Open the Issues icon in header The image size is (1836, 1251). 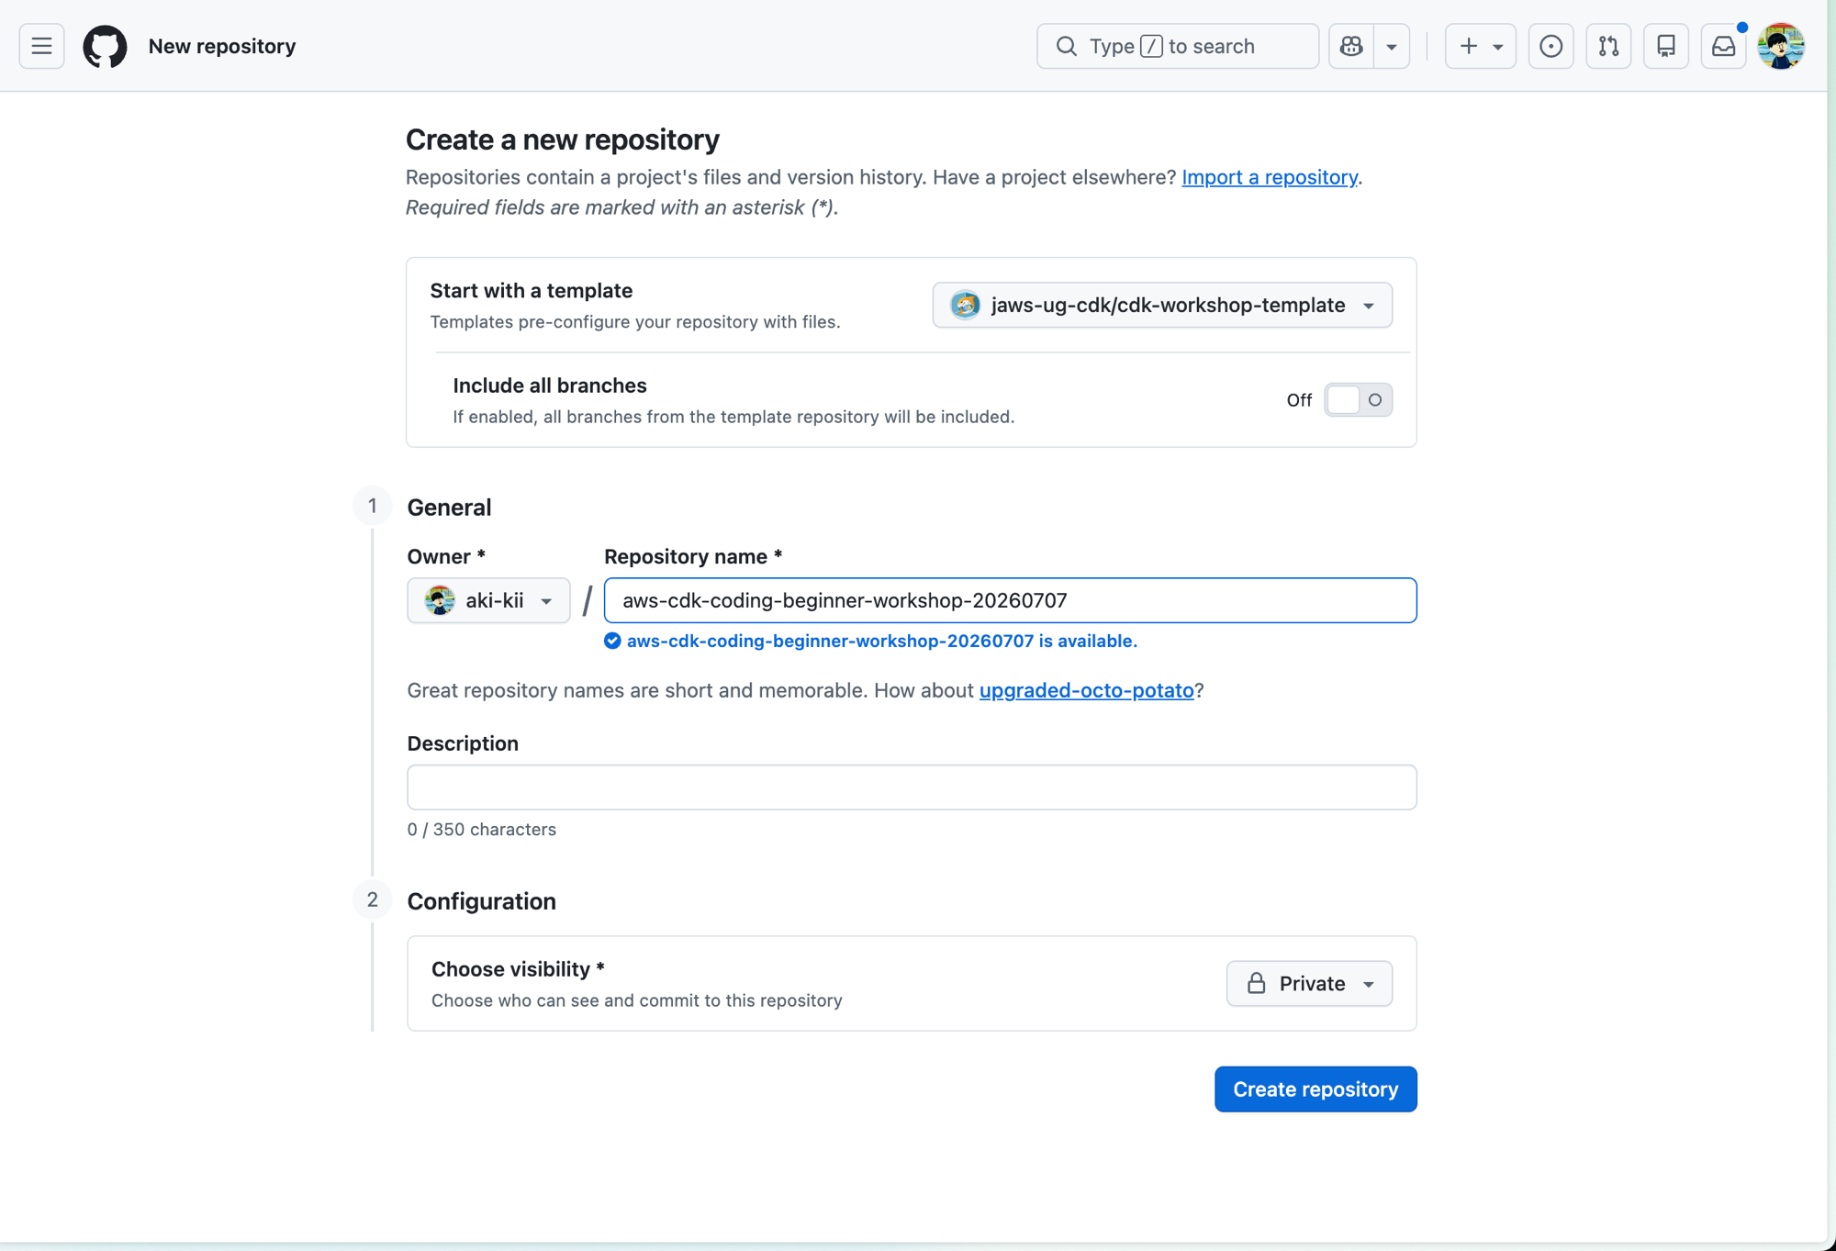click(1551, 46)
